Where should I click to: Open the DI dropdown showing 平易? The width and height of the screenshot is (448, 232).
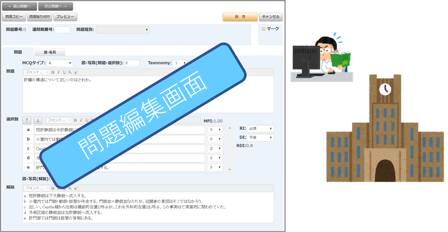(x=260, y=138)
